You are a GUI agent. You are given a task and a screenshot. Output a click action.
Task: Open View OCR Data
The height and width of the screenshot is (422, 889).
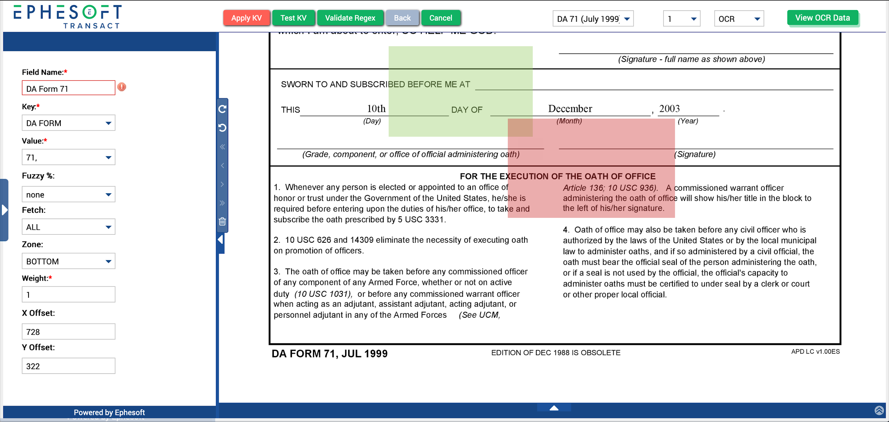823,18
